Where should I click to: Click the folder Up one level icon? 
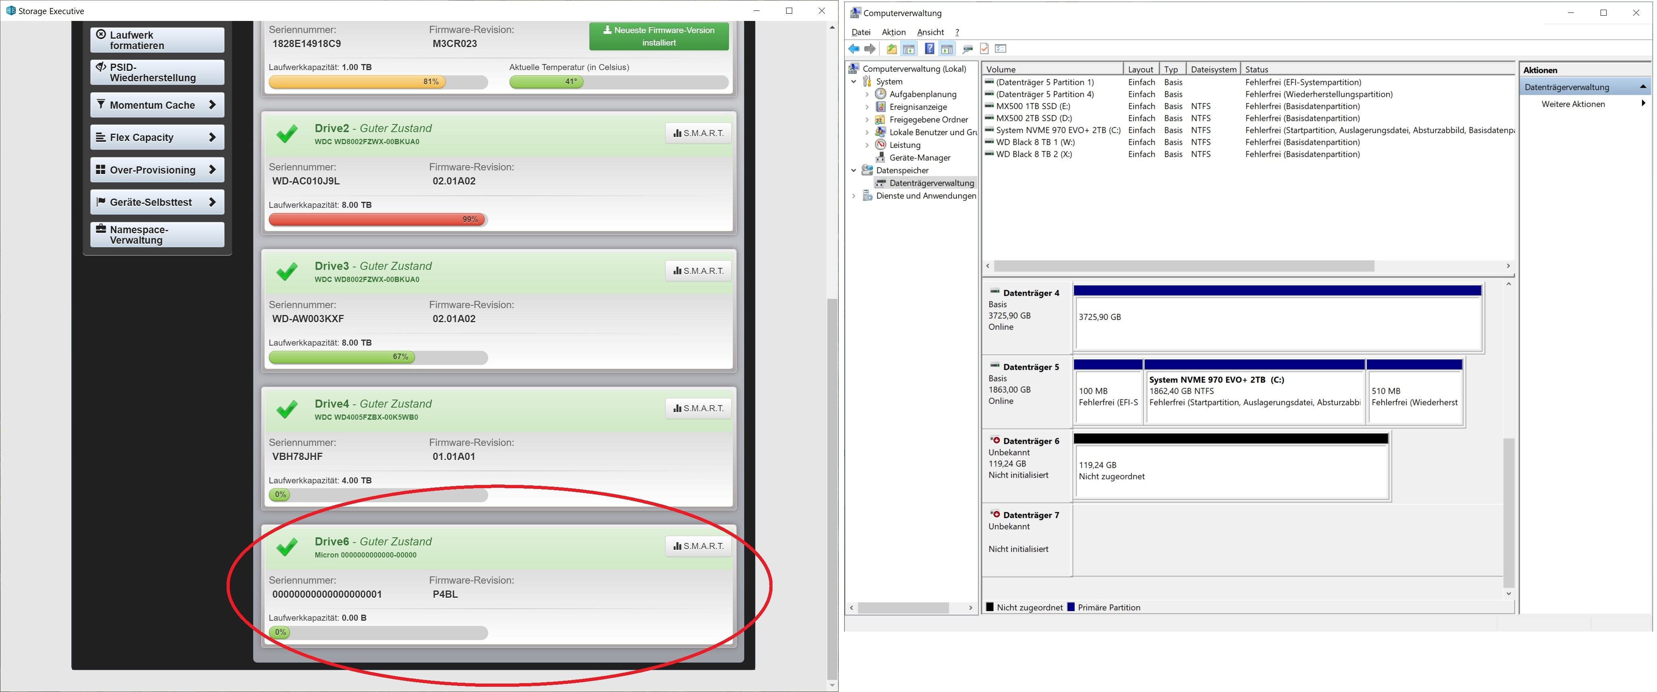tap(891, 49)
